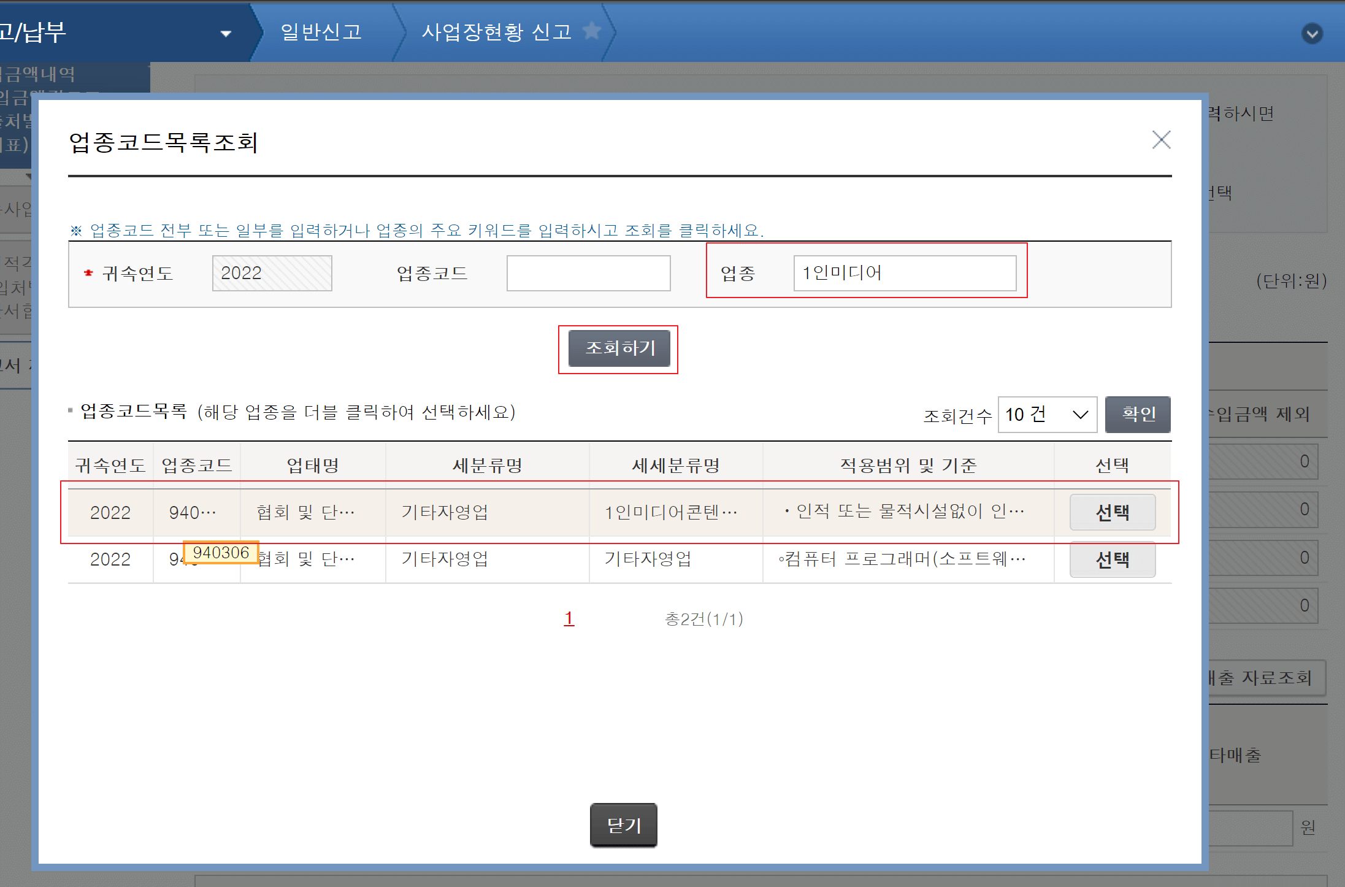Select the 기타자영업 second row 선택 button
The width and height of the screenshot is (1345, 887).
pyautogui.click(x=1112, y=559)
